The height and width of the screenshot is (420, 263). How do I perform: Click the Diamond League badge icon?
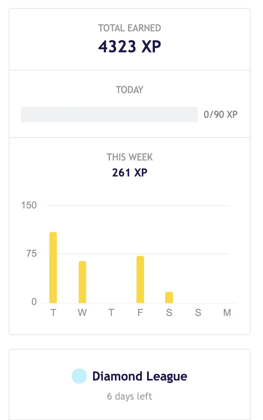[79, 376]
